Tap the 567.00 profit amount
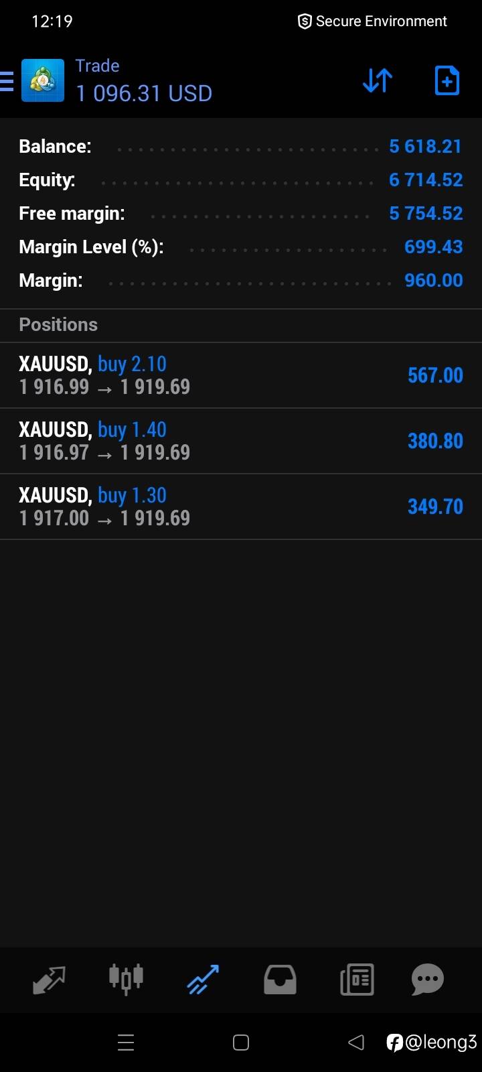The image size is (482, 1072). pyautogui.click(x=435, y=375)
